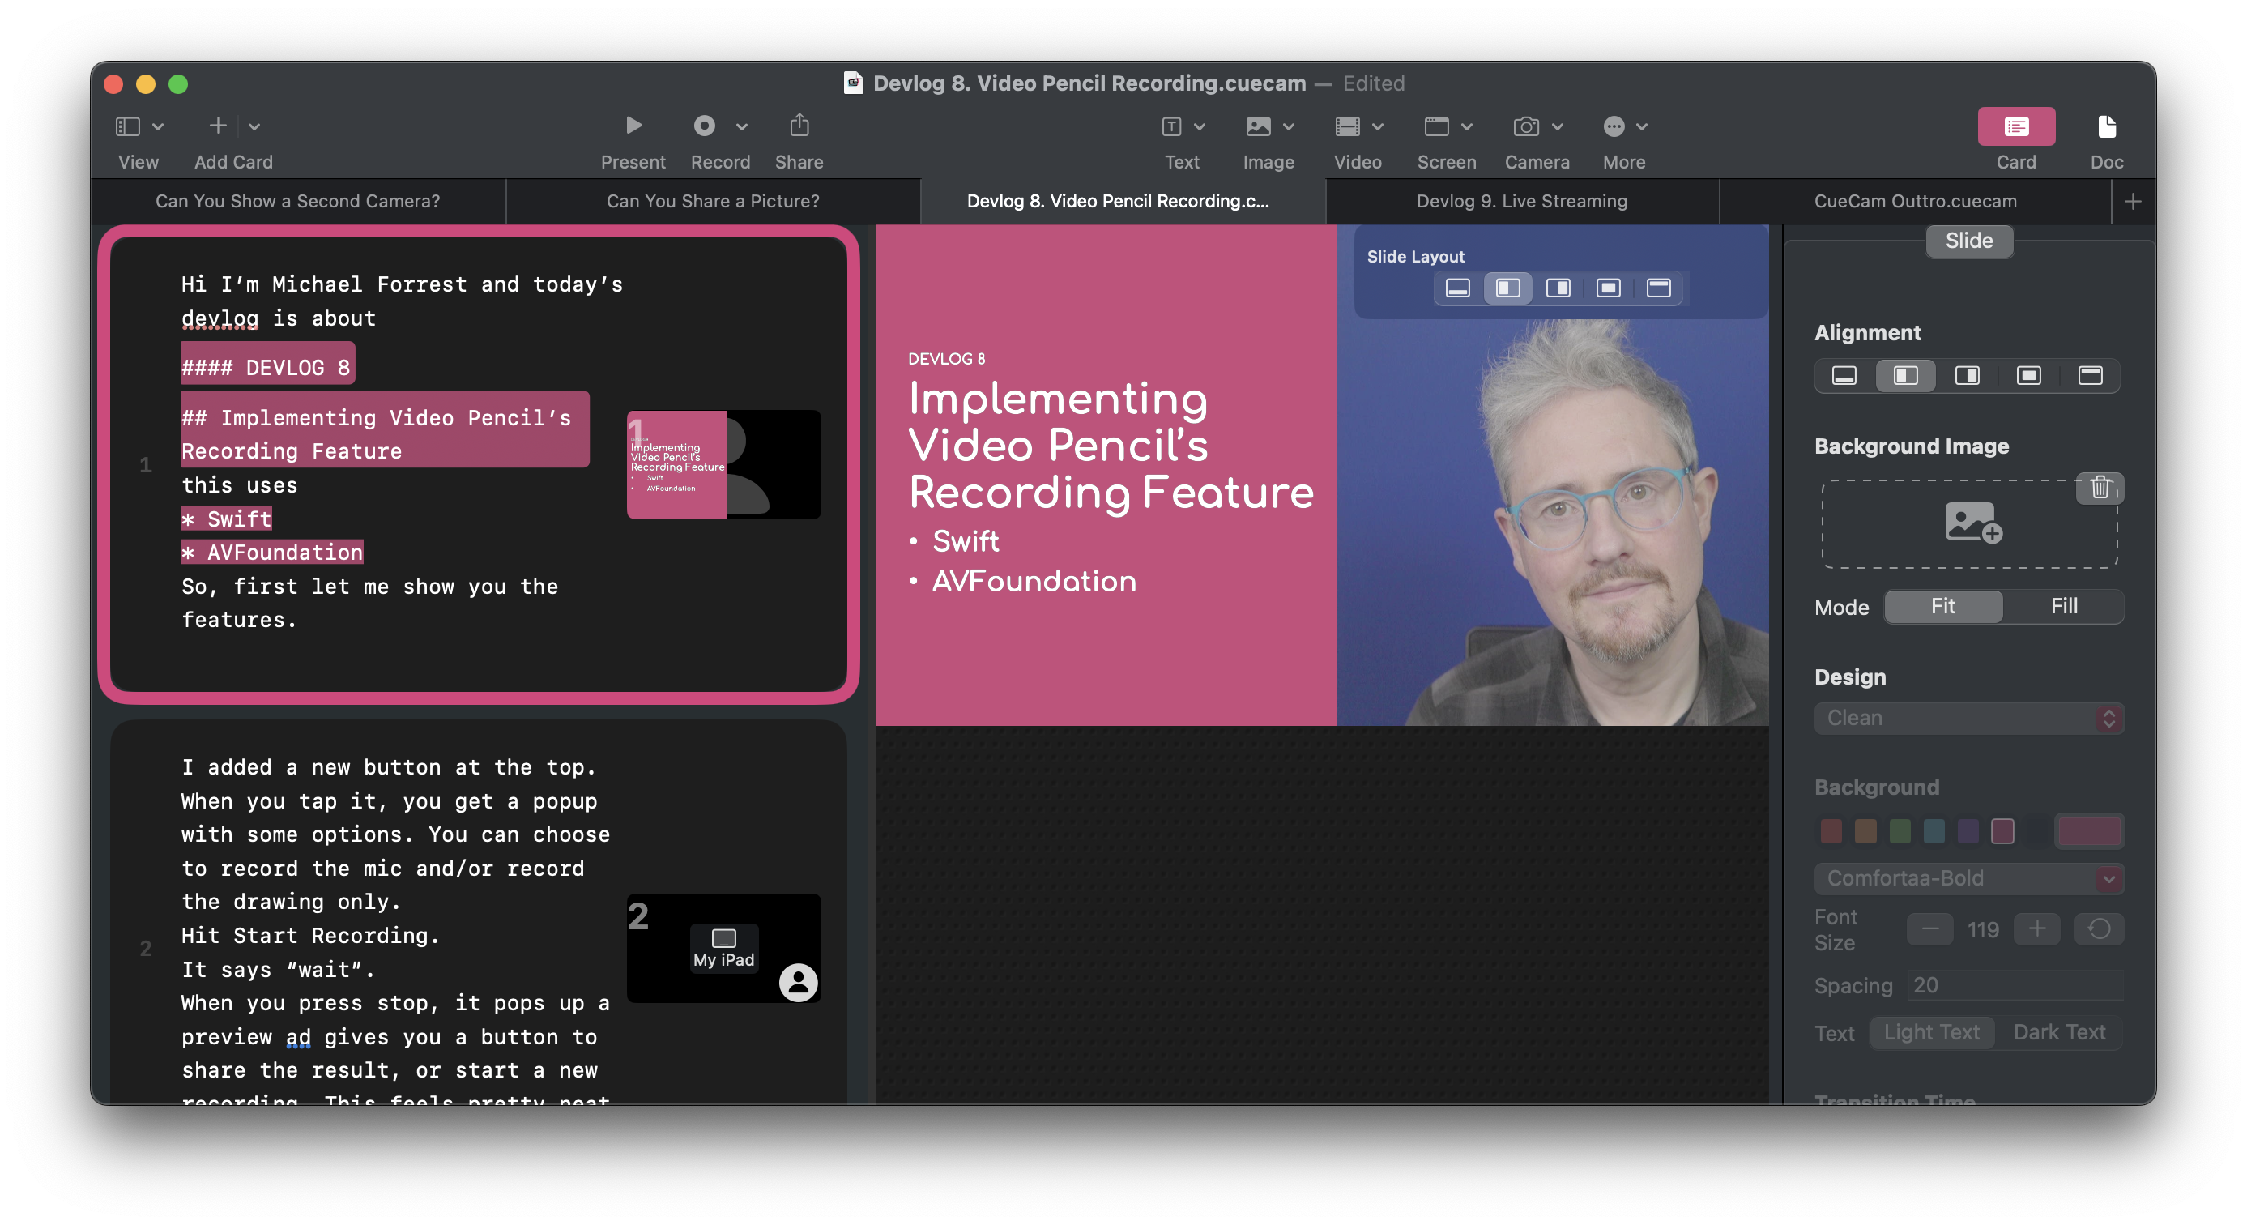Expand the View options chevron
2247x1225 pixels.
point(158,126)
